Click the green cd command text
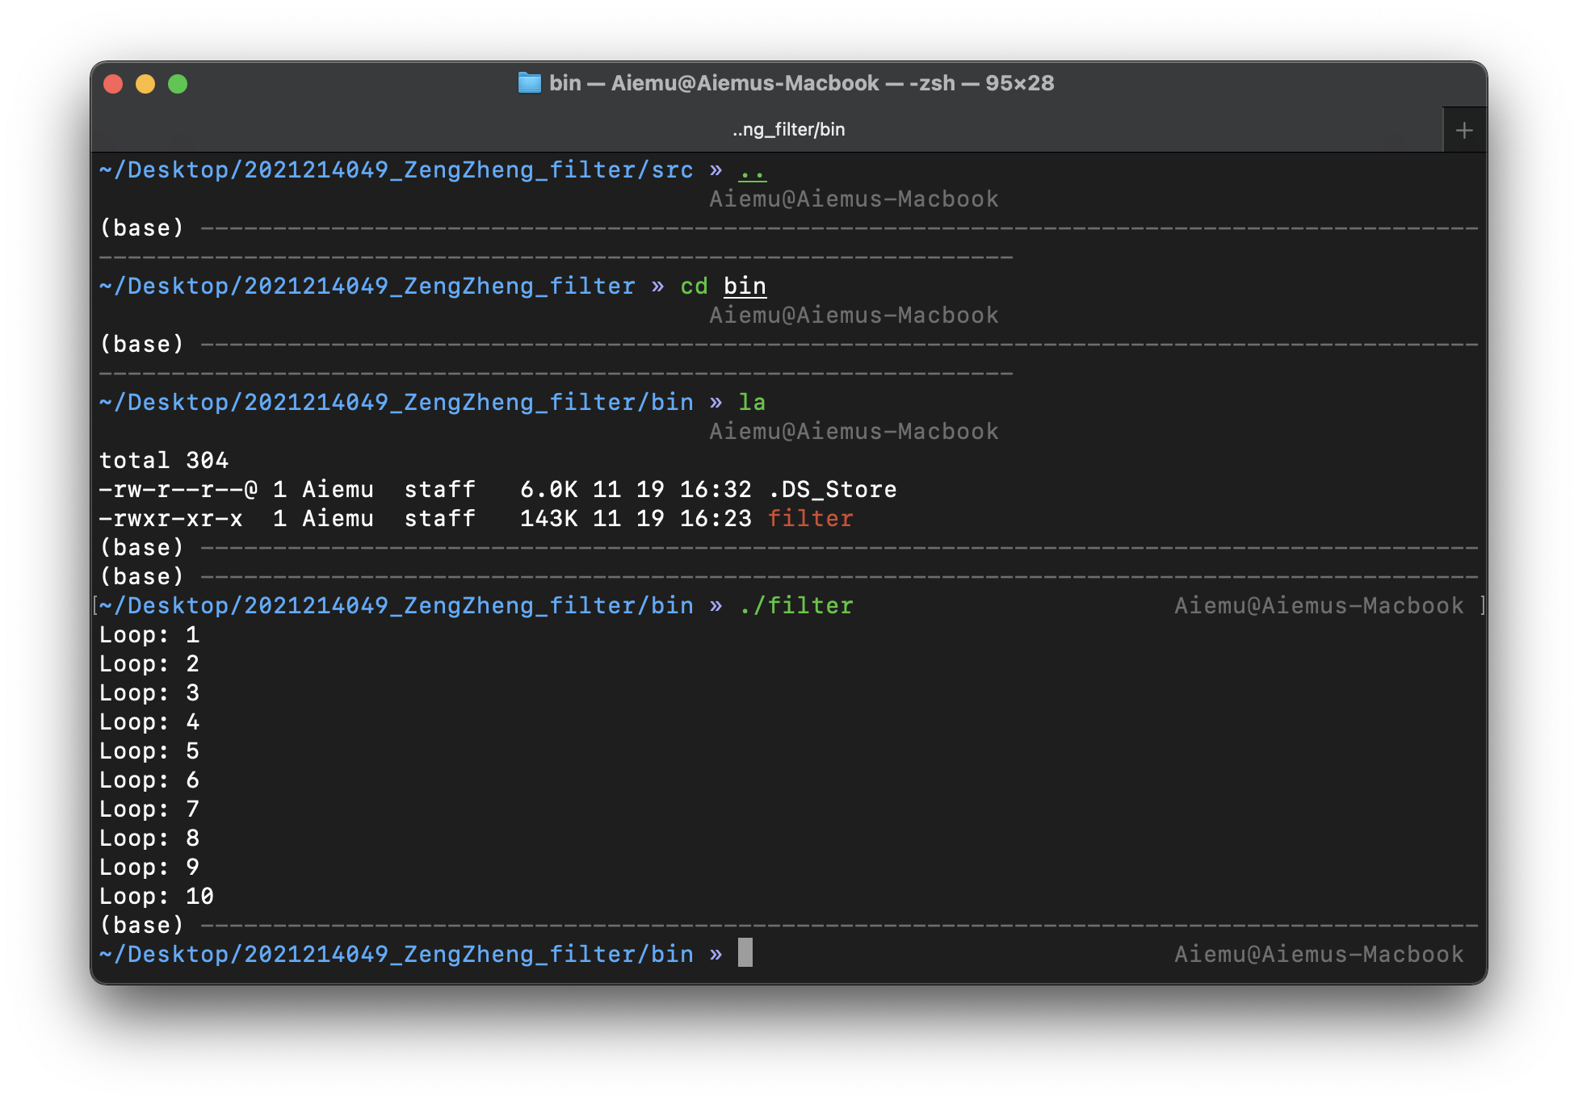 point(694,286)
